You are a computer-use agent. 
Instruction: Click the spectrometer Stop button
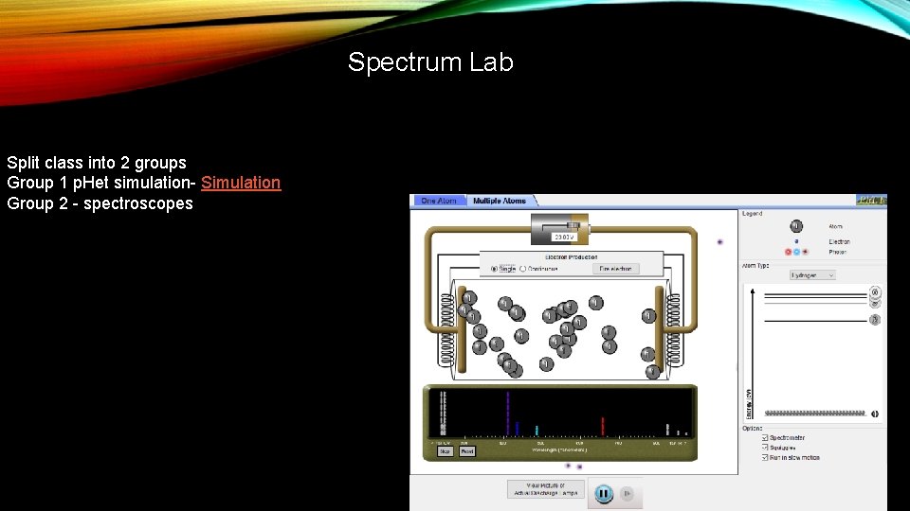pos(446,451)
